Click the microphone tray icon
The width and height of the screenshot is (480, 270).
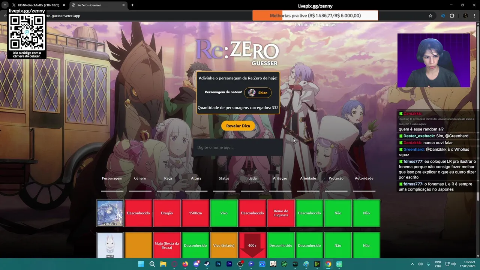tap(428, 264)
